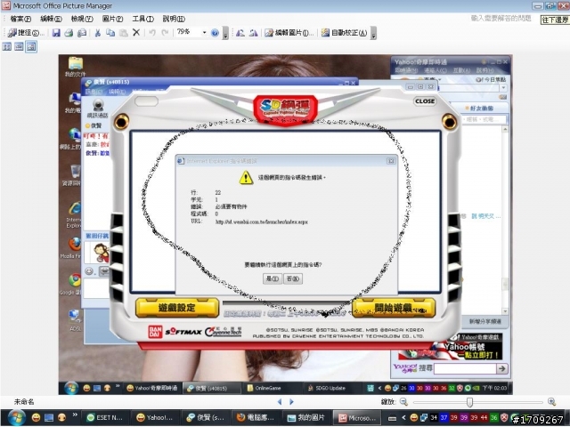This screenshot has height=427, width=570.
Task: Open the 檢視 (View) menu
Action: [82, 19]
